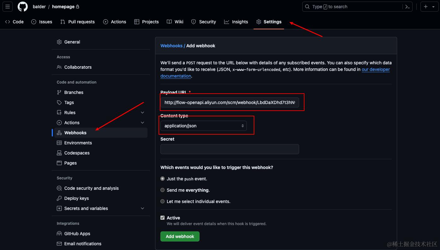
Task: Click the Projects table icon
Action: coord(136,22)
